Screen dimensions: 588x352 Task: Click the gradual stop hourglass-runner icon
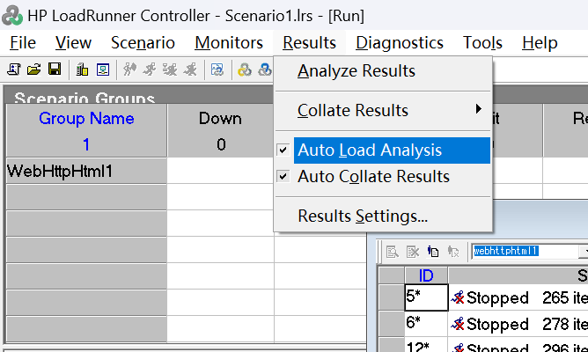[x=170, y=70]
